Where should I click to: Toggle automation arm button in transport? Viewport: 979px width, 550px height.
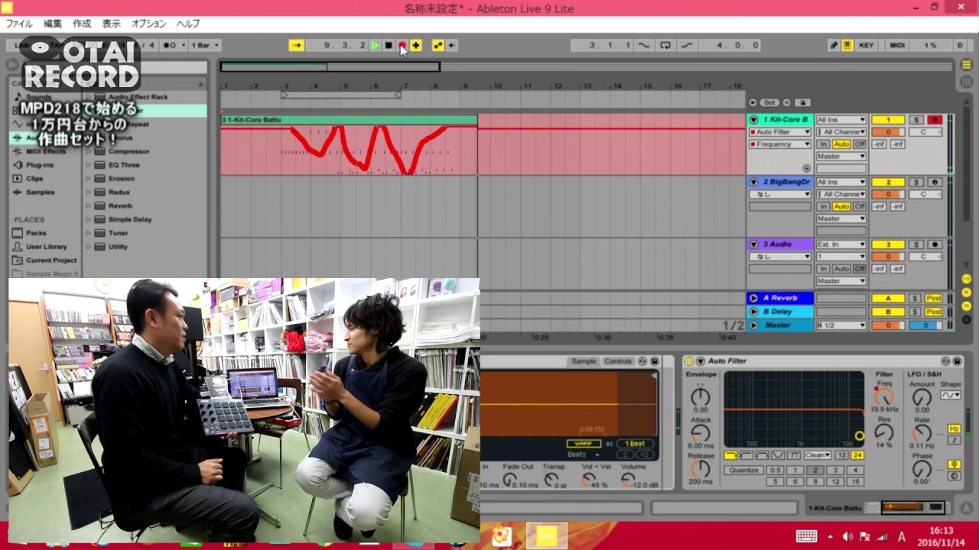[437, 45]
